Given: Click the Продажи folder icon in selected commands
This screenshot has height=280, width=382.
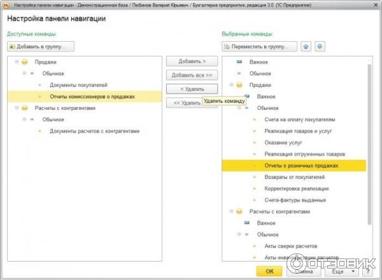Looking at the screenshot, I should click(x=239, y=85).
